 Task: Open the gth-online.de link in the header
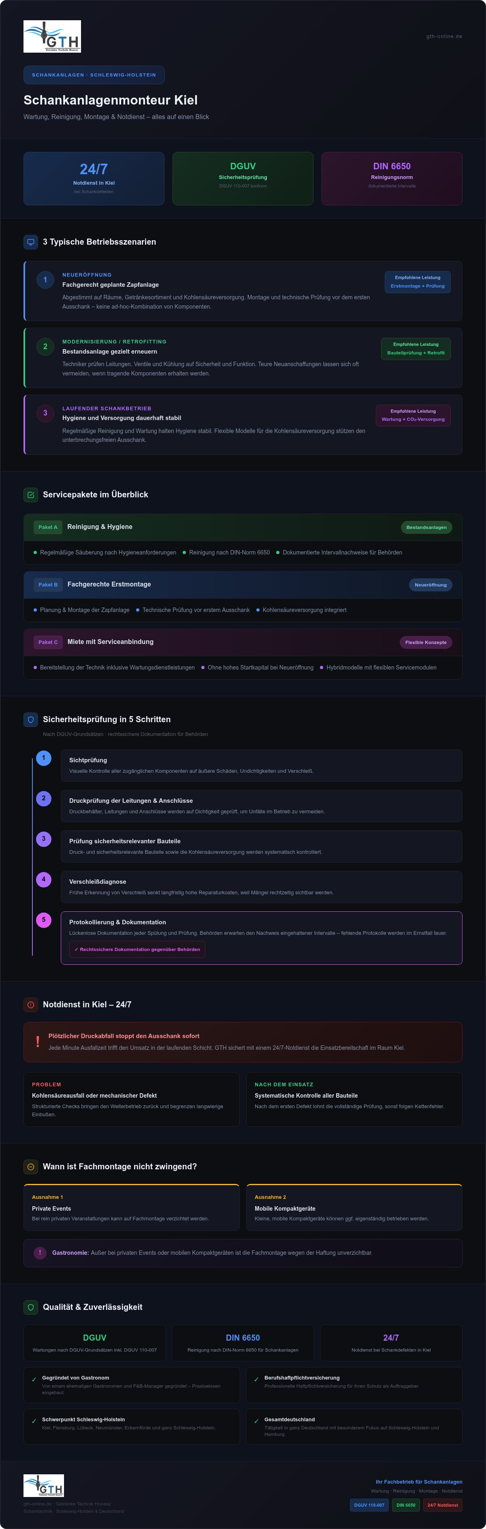pyautogui.click(x=444, y=36)
